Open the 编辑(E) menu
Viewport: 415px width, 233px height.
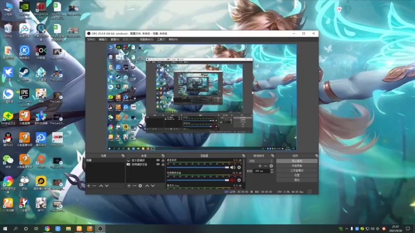pos(103,39)
